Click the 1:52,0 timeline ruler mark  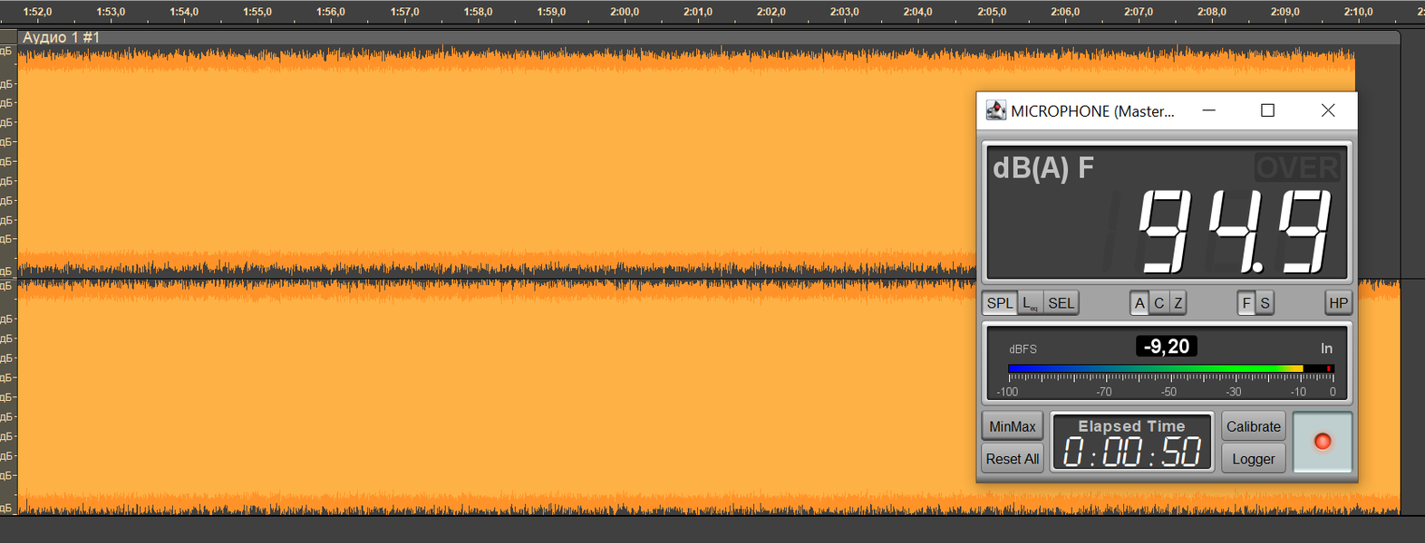[x=37, y=12]
